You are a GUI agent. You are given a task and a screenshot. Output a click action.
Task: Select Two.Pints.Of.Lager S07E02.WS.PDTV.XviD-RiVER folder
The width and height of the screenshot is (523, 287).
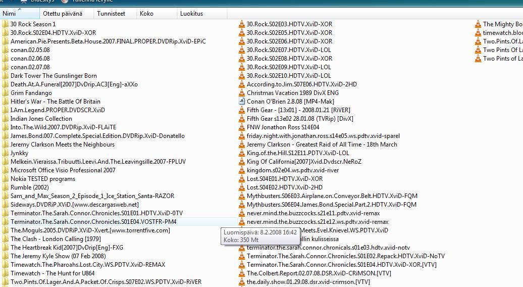tap(106, 281)
